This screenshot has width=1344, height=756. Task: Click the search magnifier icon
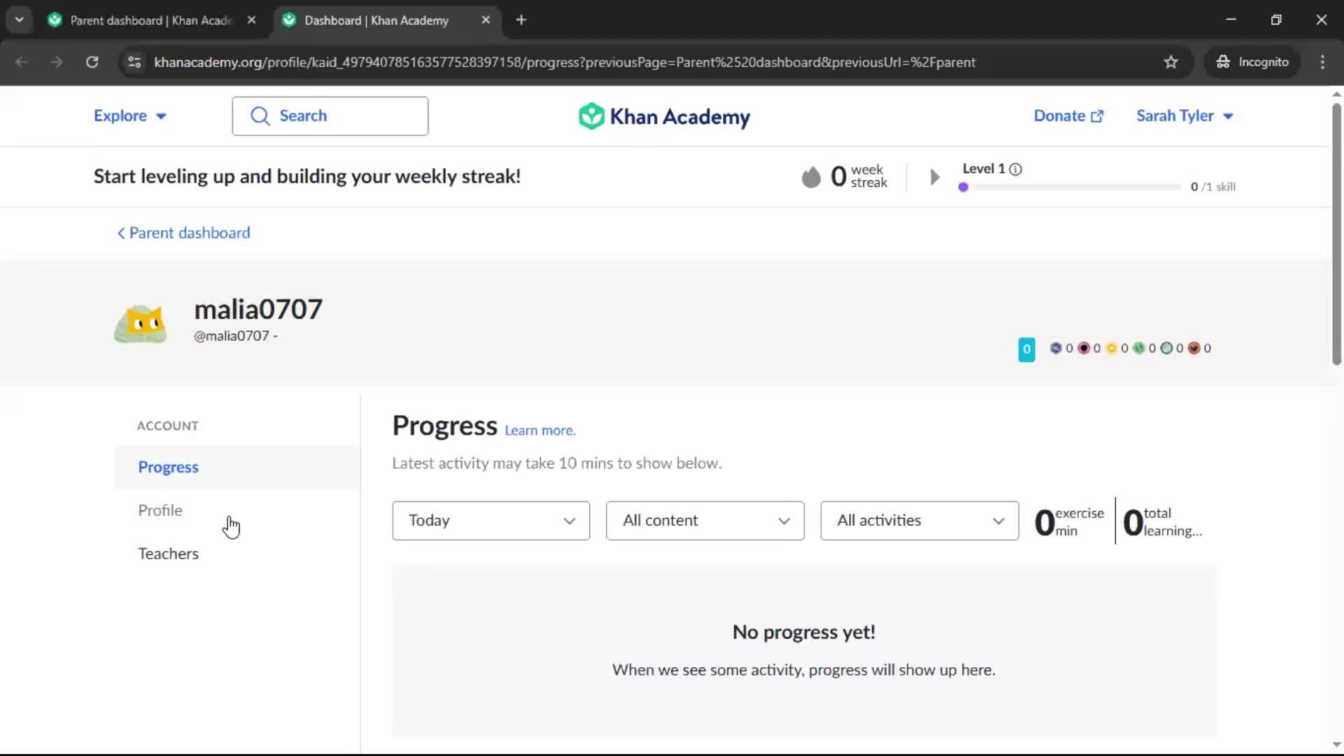coord(260,116)
